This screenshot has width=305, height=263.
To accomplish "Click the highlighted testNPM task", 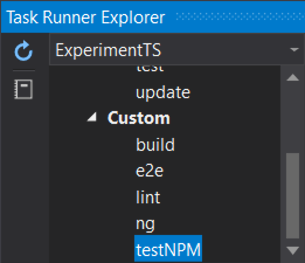I will (168, 248).
